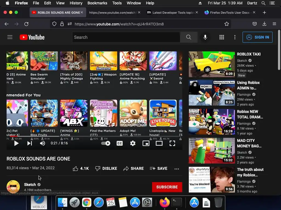Screen dimensions: 281x210
Task: View site security padlock icon
Action: tap(62, 24)
